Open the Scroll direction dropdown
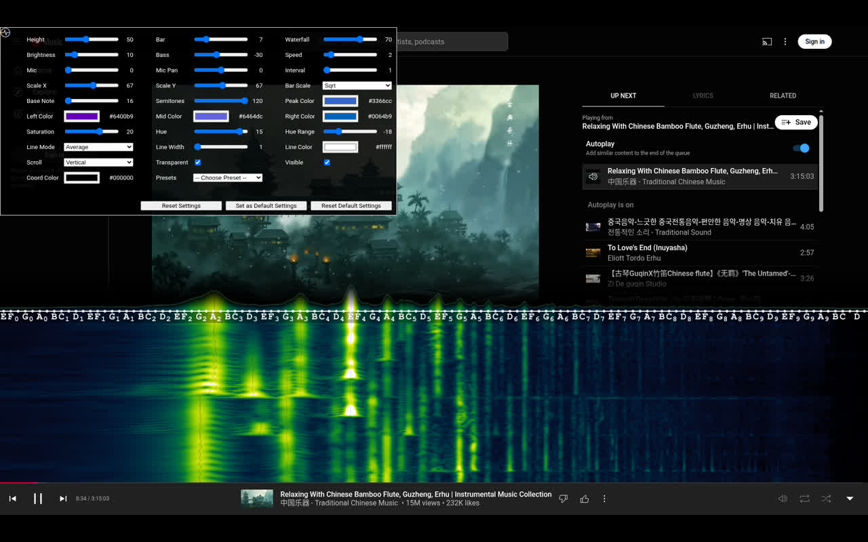This screenshot has height=542, width=868. tap(98, 163)
